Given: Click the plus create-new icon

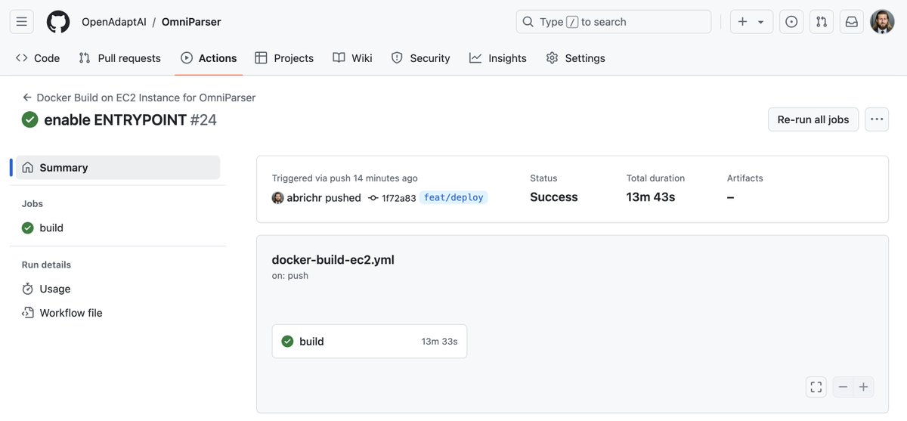Looking at the screenshot, I should pyautogui.click(x=742, y=22).
